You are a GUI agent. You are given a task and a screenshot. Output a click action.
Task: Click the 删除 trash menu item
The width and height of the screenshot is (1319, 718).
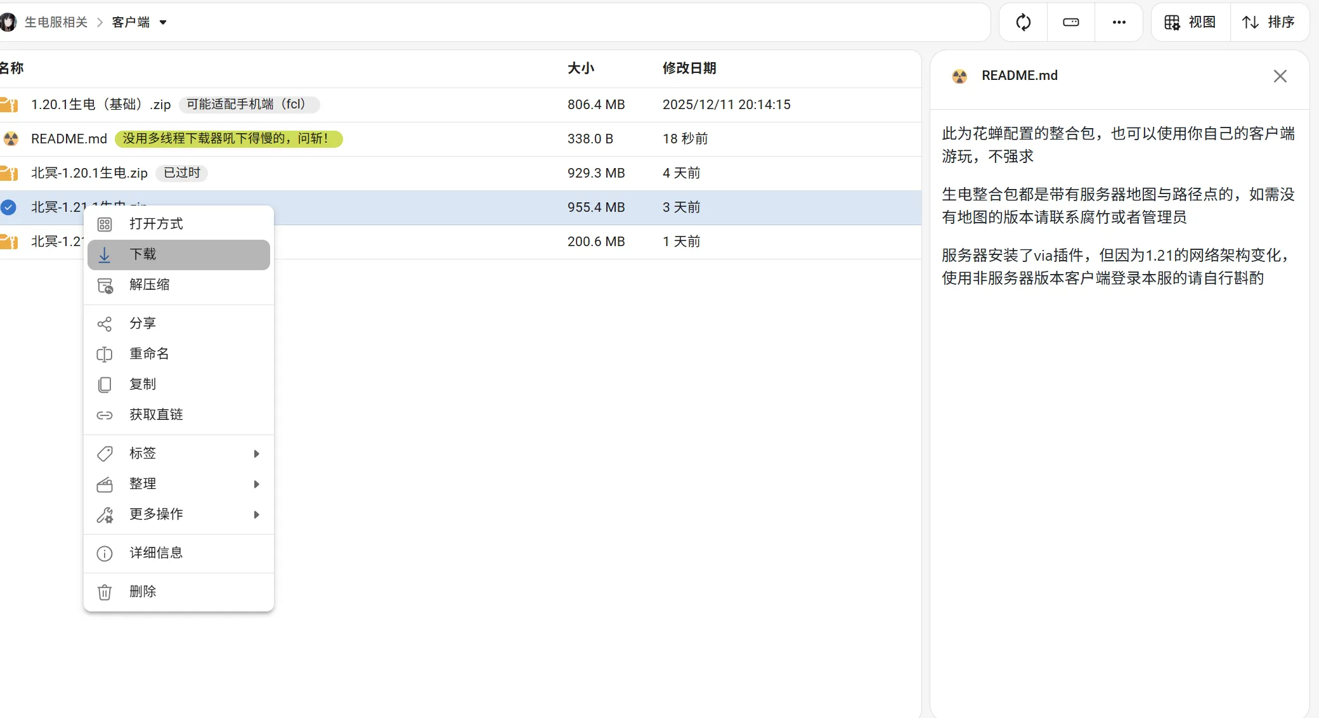[x=178, y=592]
